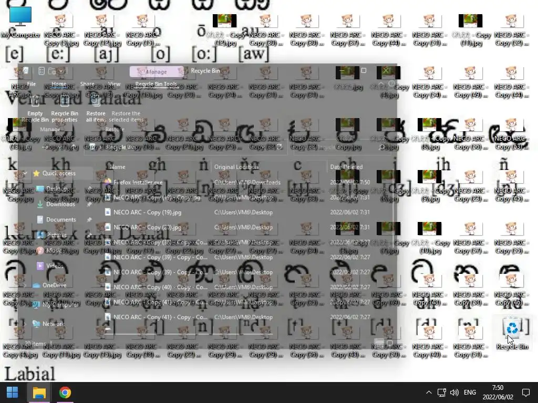Select NECO ARC - Copy (37) desktop icon
538x403 pixels.
347,30
